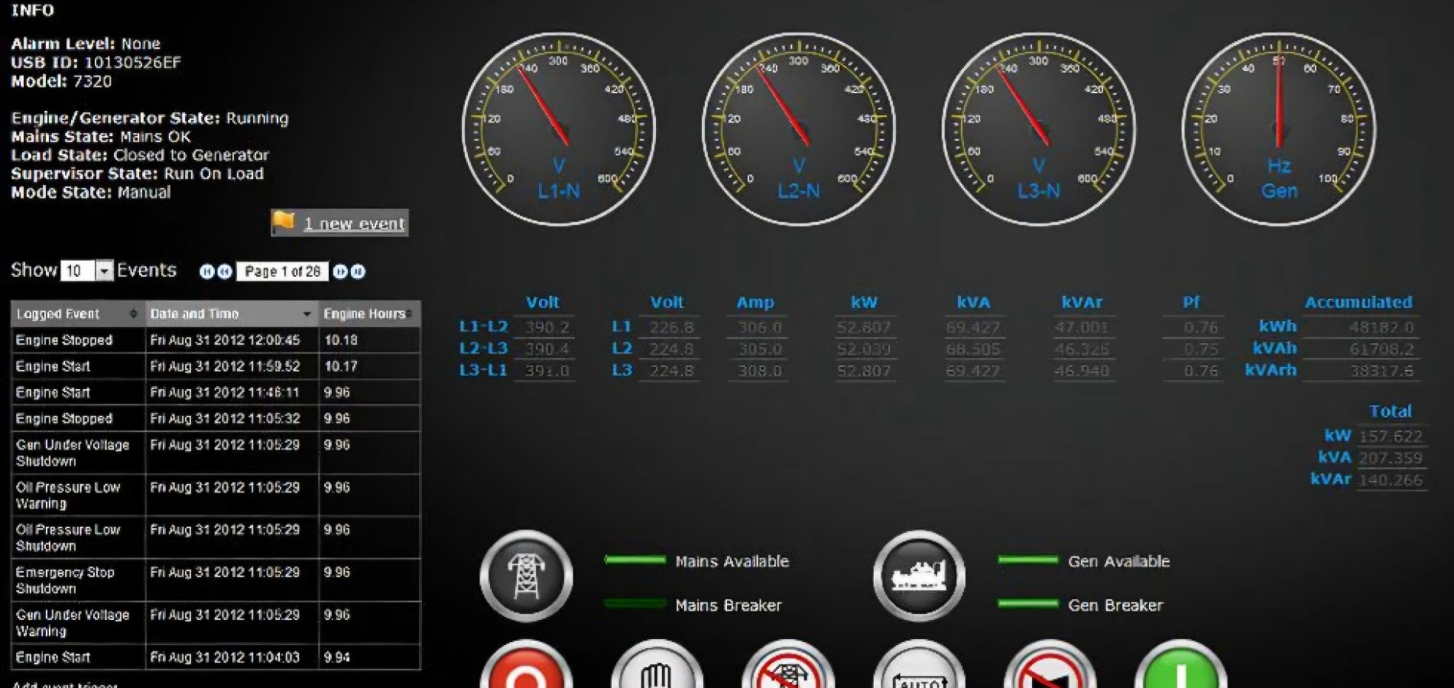Click the mains pylon tower icon
The height and width of the screenshot is (688, 1454).
526,576
